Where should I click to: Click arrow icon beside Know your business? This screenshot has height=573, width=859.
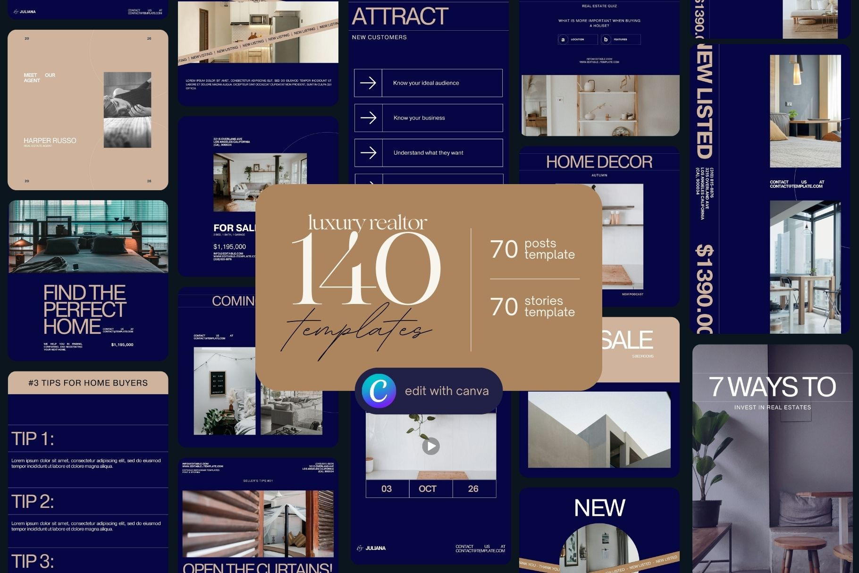tap(368, 118)
